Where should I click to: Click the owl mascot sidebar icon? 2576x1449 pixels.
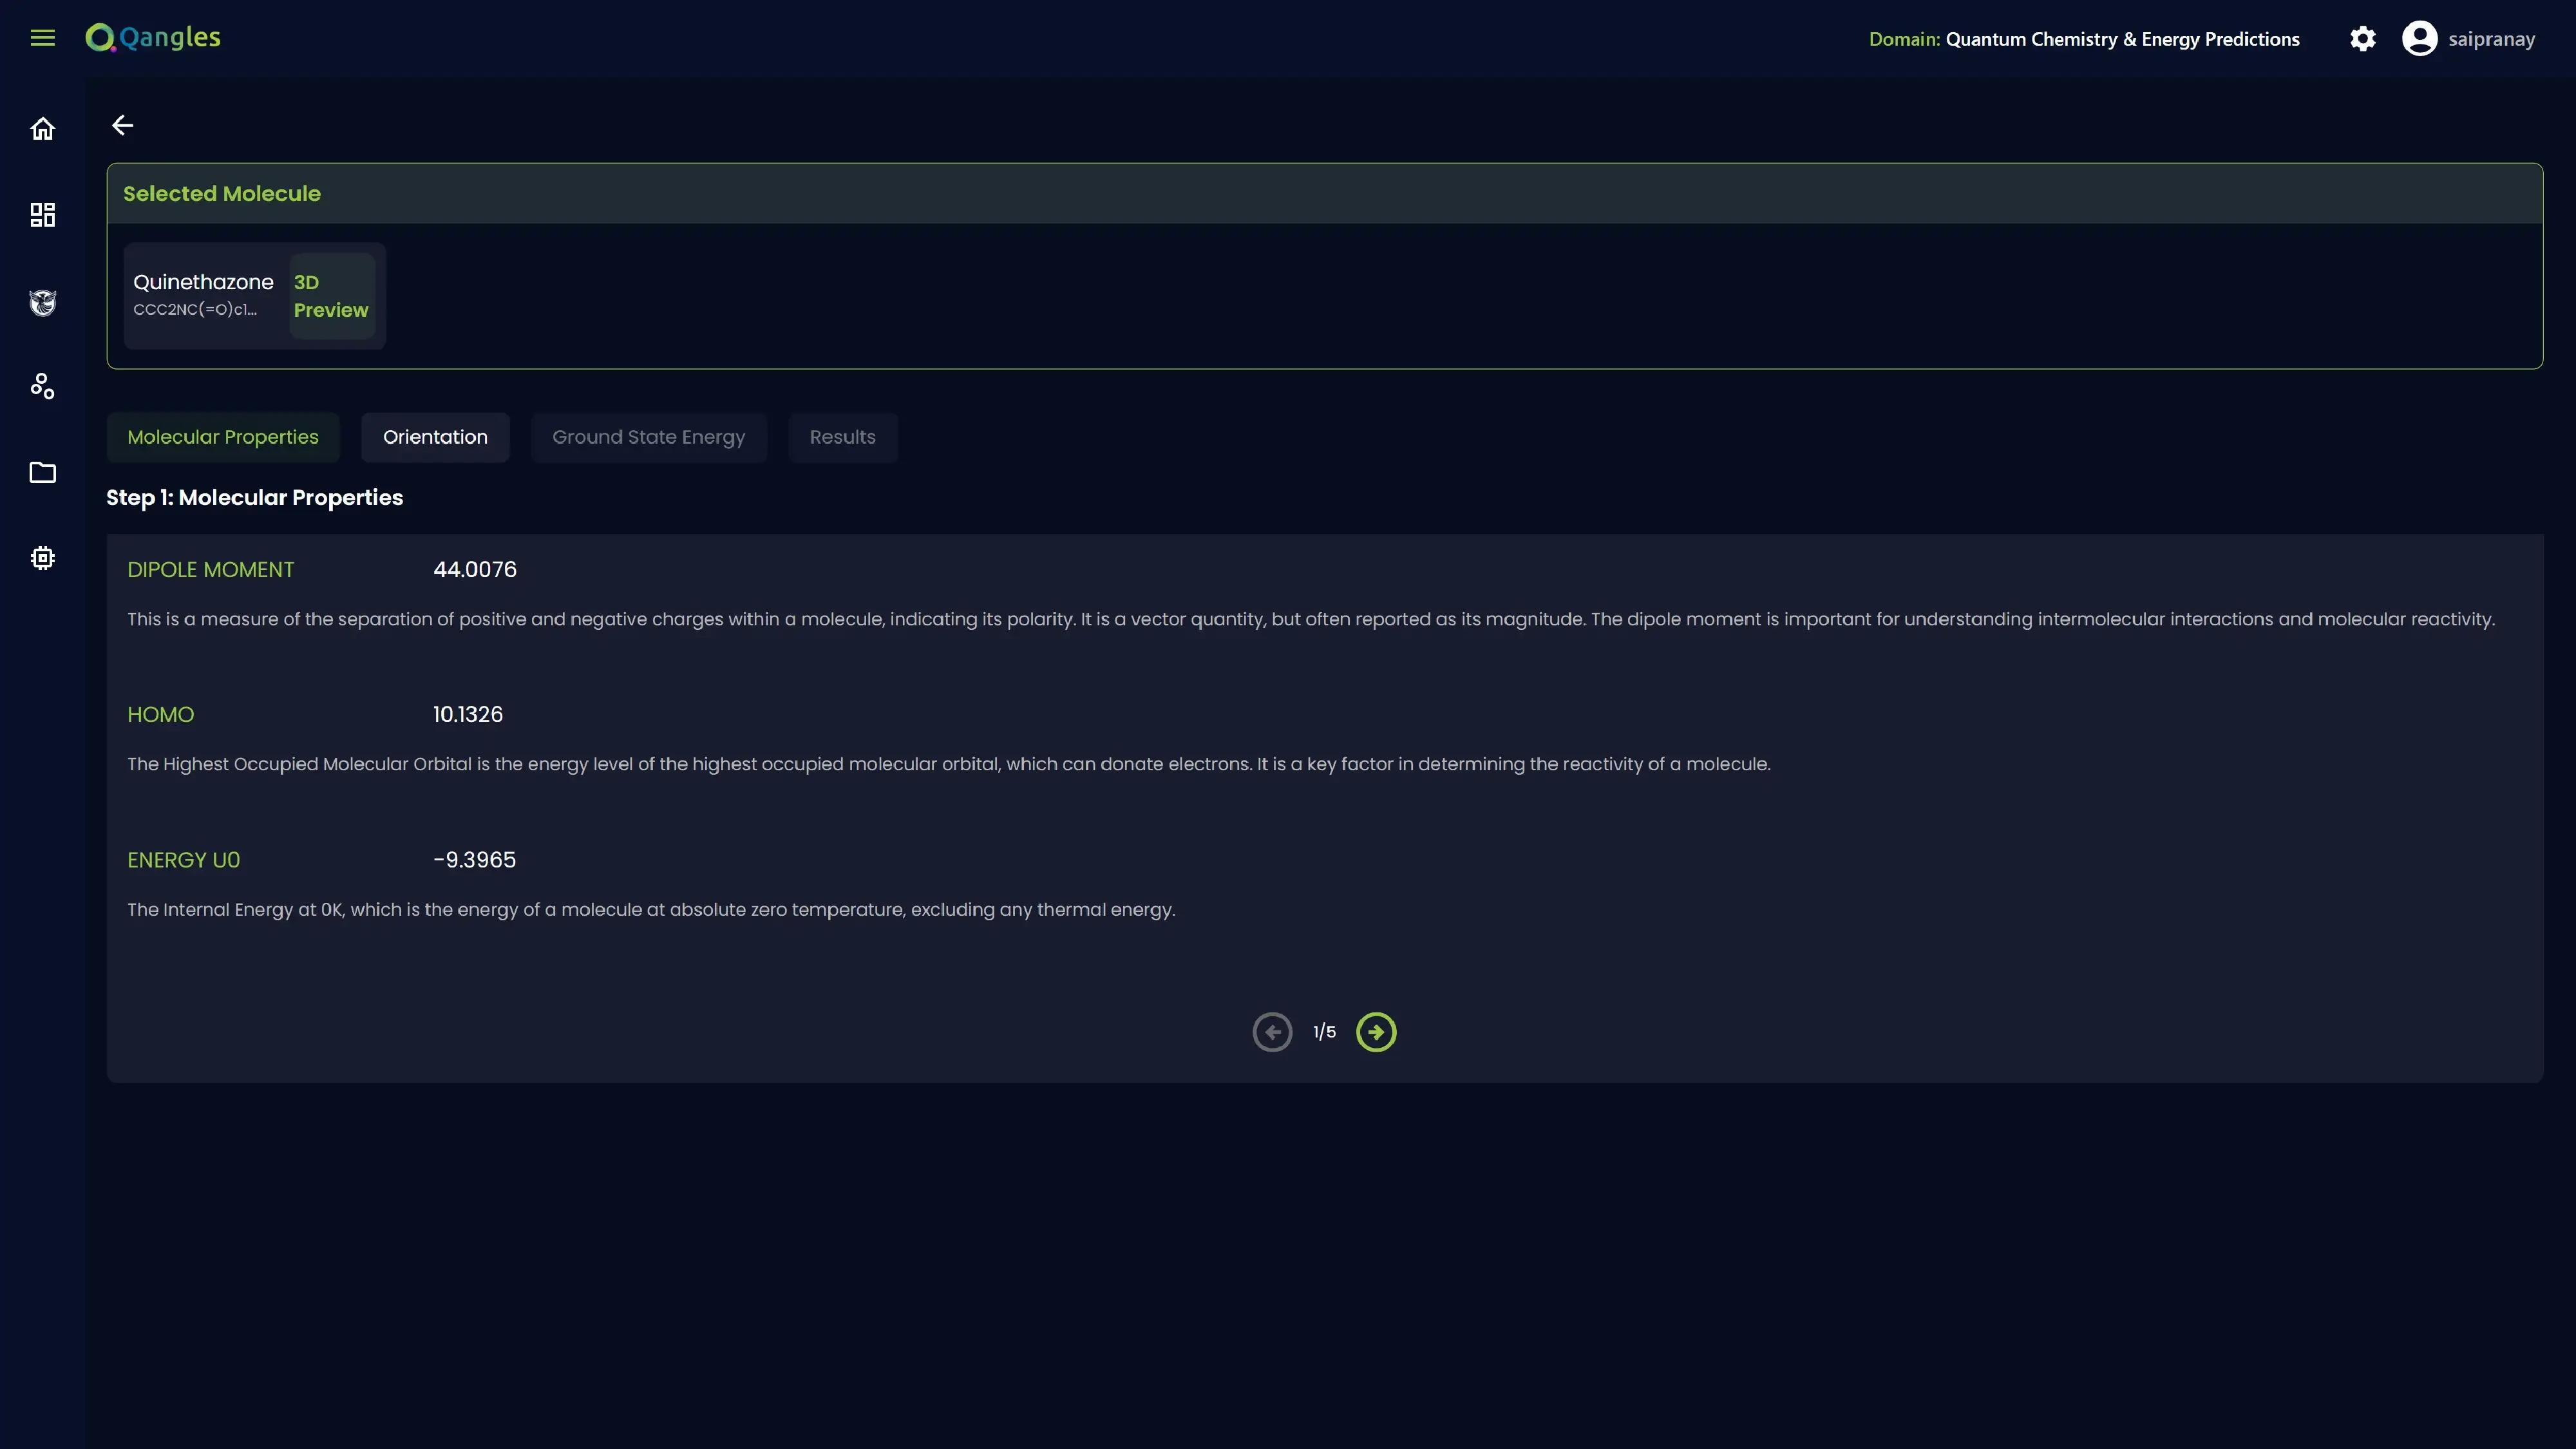pyautogui.click(x=42, y=302)
